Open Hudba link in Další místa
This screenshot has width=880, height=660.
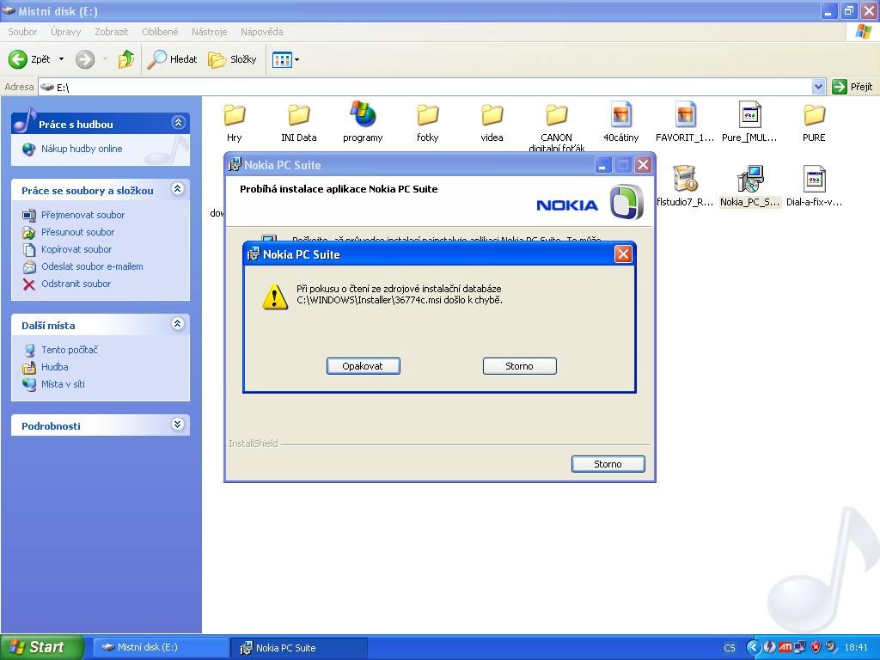(54, 367)
